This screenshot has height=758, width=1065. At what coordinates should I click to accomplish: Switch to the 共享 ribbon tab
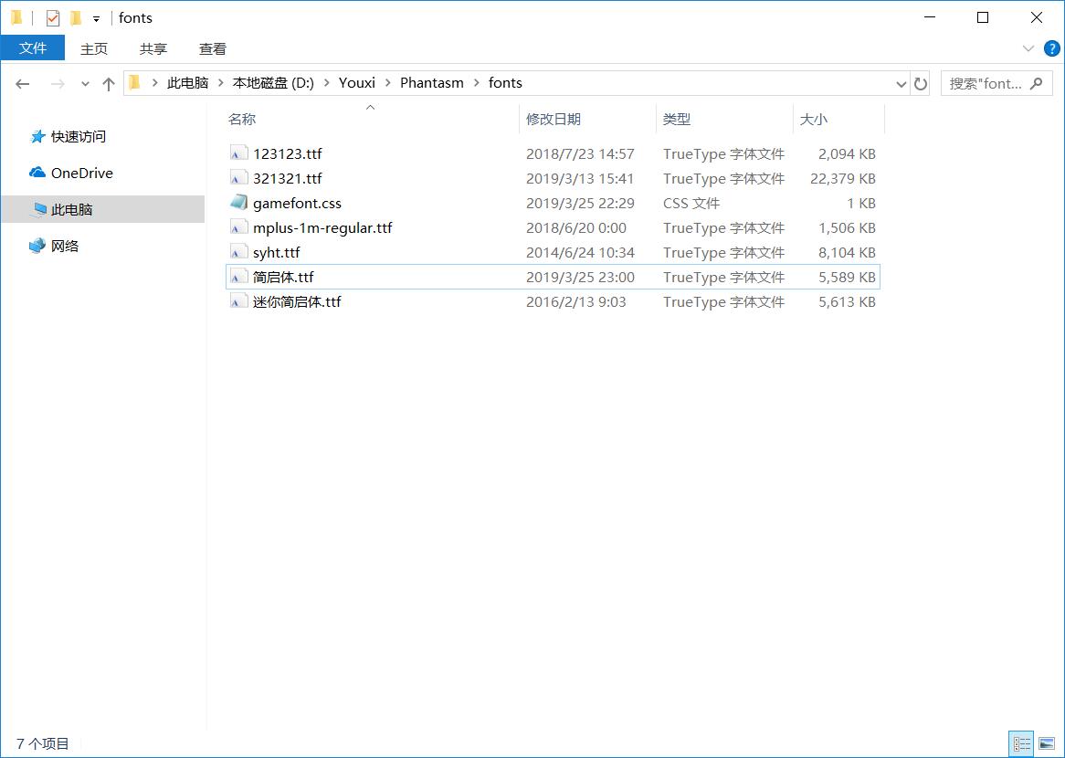point(153,49)
